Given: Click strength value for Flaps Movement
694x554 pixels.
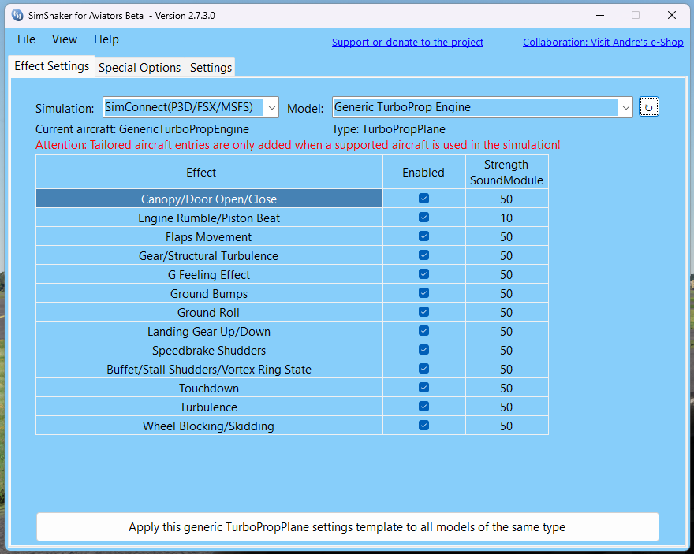Looking at the screenshot, I should coord(506,237).
